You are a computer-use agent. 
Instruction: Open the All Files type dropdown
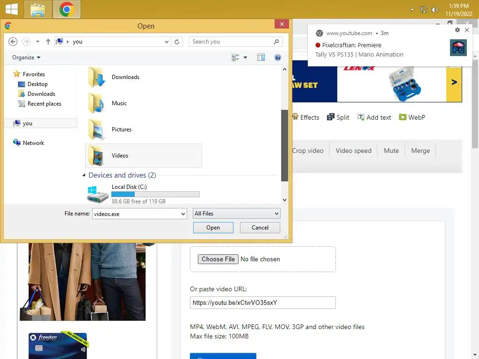point(237,213)
